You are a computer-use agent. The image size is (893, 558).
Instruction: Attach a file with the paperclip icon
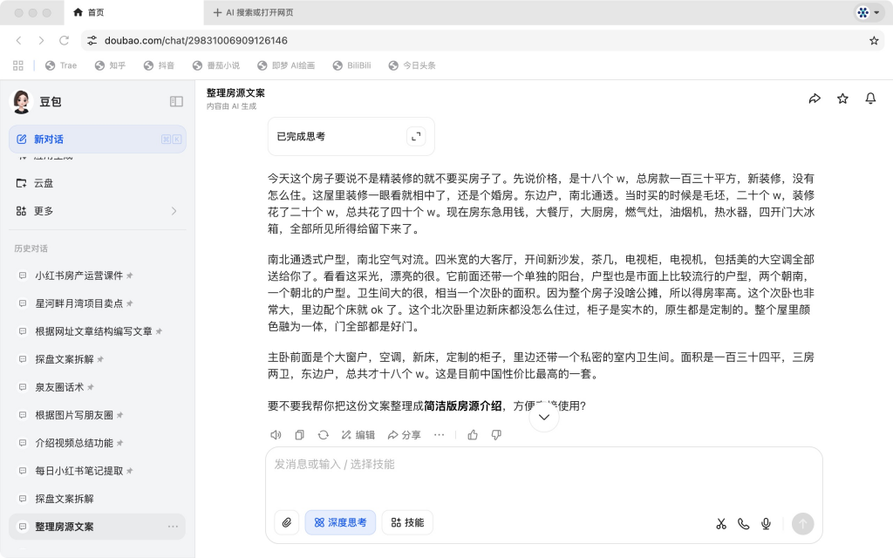(x=285, y=522)
